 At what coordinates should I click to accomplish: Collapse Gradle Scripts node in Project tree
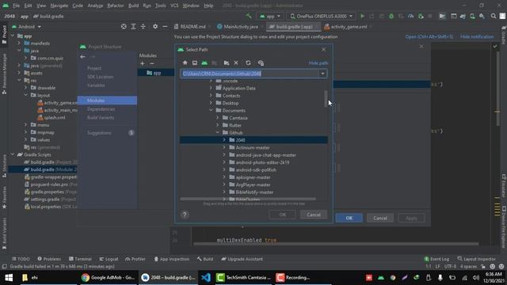pyautogui.click(x=13, y=154)
